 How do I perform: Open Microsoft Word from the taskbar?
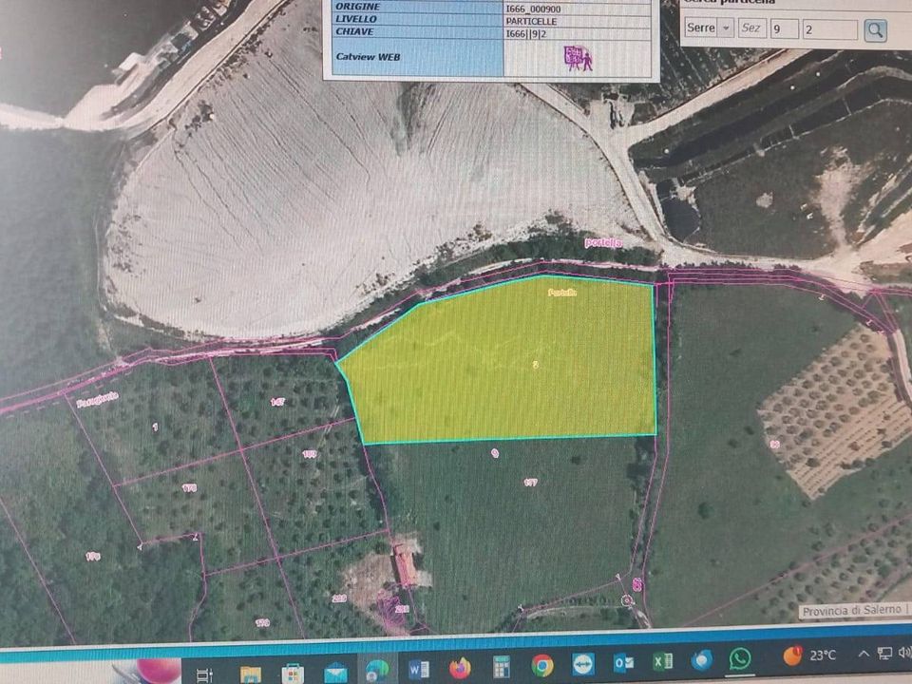pyautogui.click(x=418, y=670)
